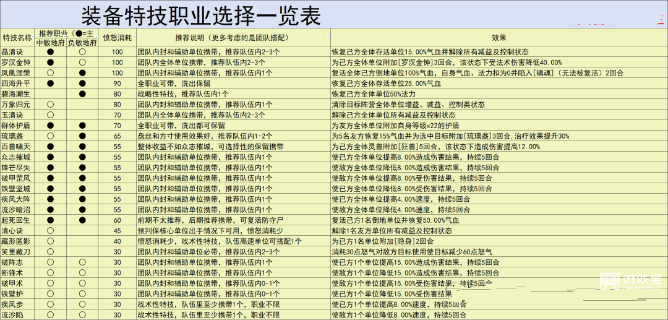Select the 愤怒消耗 column header
The width and height of the screenshot is (668, 320).
tap(117, 38)
